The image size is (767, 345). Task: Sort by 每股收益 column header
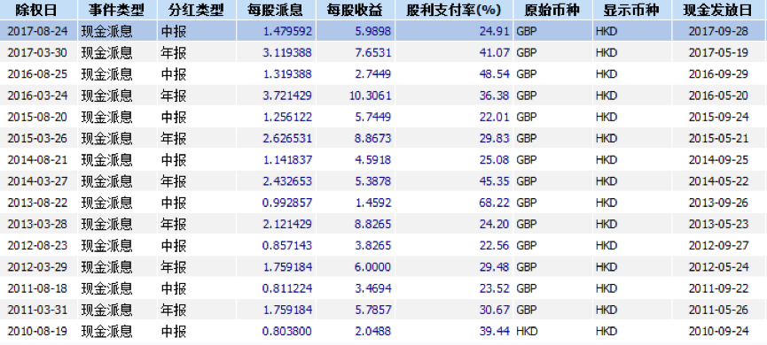(356, 10)
